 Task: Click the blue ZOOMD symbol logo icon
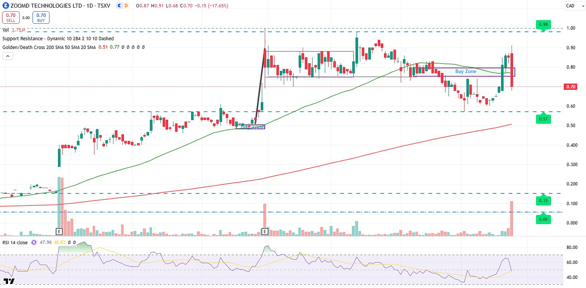tap(6, 6)
